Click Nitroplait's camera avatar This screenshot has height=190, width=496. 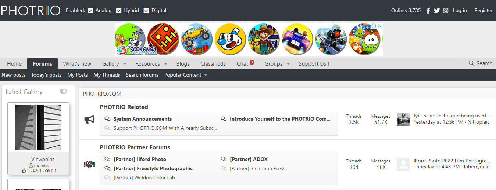(x=403, y=119)
